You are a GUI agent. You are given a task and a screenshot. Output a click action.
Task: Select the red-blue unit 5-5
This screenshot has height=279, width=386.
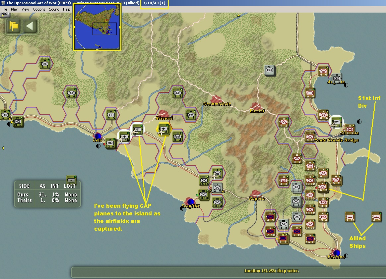(x=283, y=238)
